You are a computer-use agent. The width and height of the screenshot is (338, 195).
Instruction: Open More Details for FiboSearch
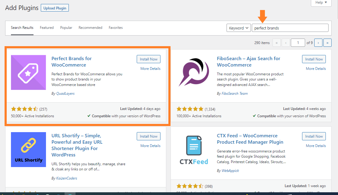316,69
